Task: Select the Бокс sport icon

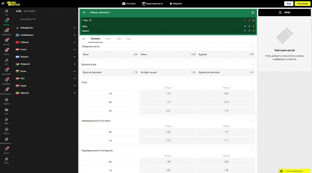Action: (x=6, y=110)
